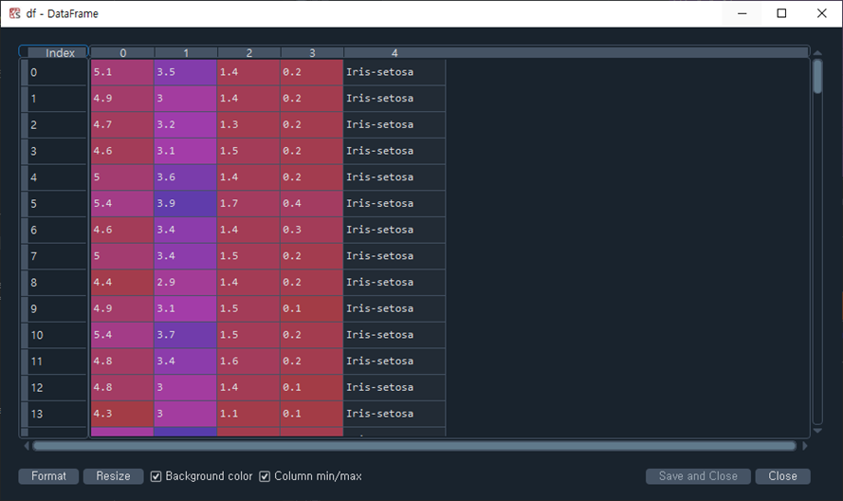Image resolution: width=843 pixels, height=501 pixels.
Task: Open the Format dialog button
Action: coord(48,476)
